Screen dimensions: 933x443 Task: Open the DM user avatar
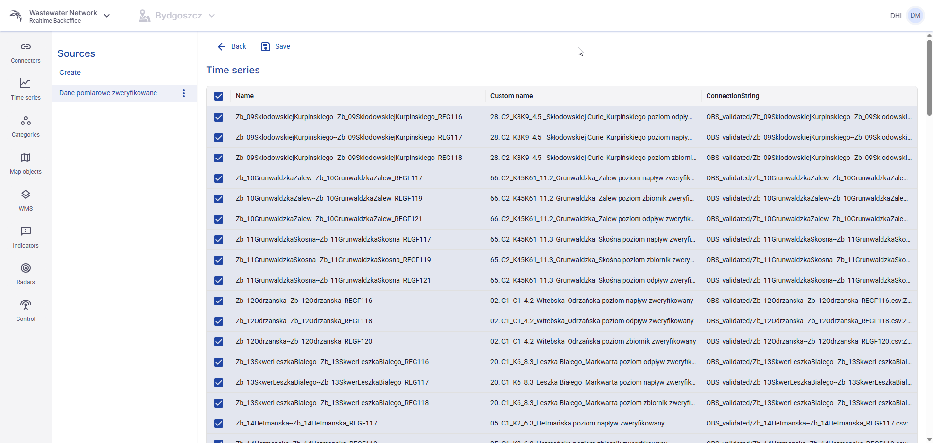click(x=916, y=16)
